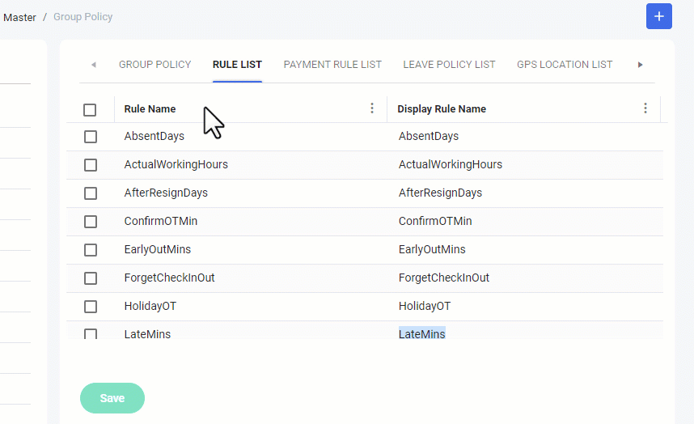Open Display Rule Name column options menu
Screen dimensions: 694x424
tap(645, 108)
